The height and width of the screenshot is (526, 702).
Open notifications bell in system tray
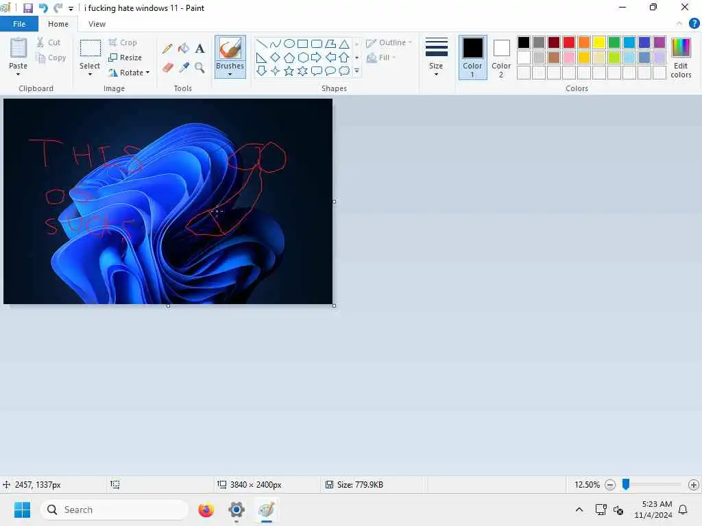pyautogui.click(x=683, y=510)
